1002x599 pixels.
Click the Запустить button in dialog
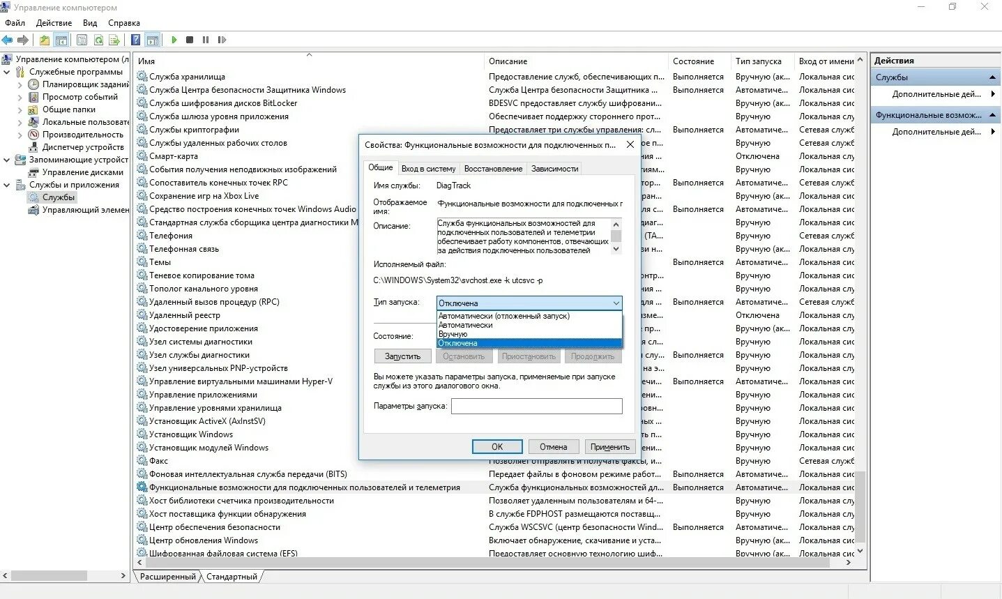tap(402, 356)
